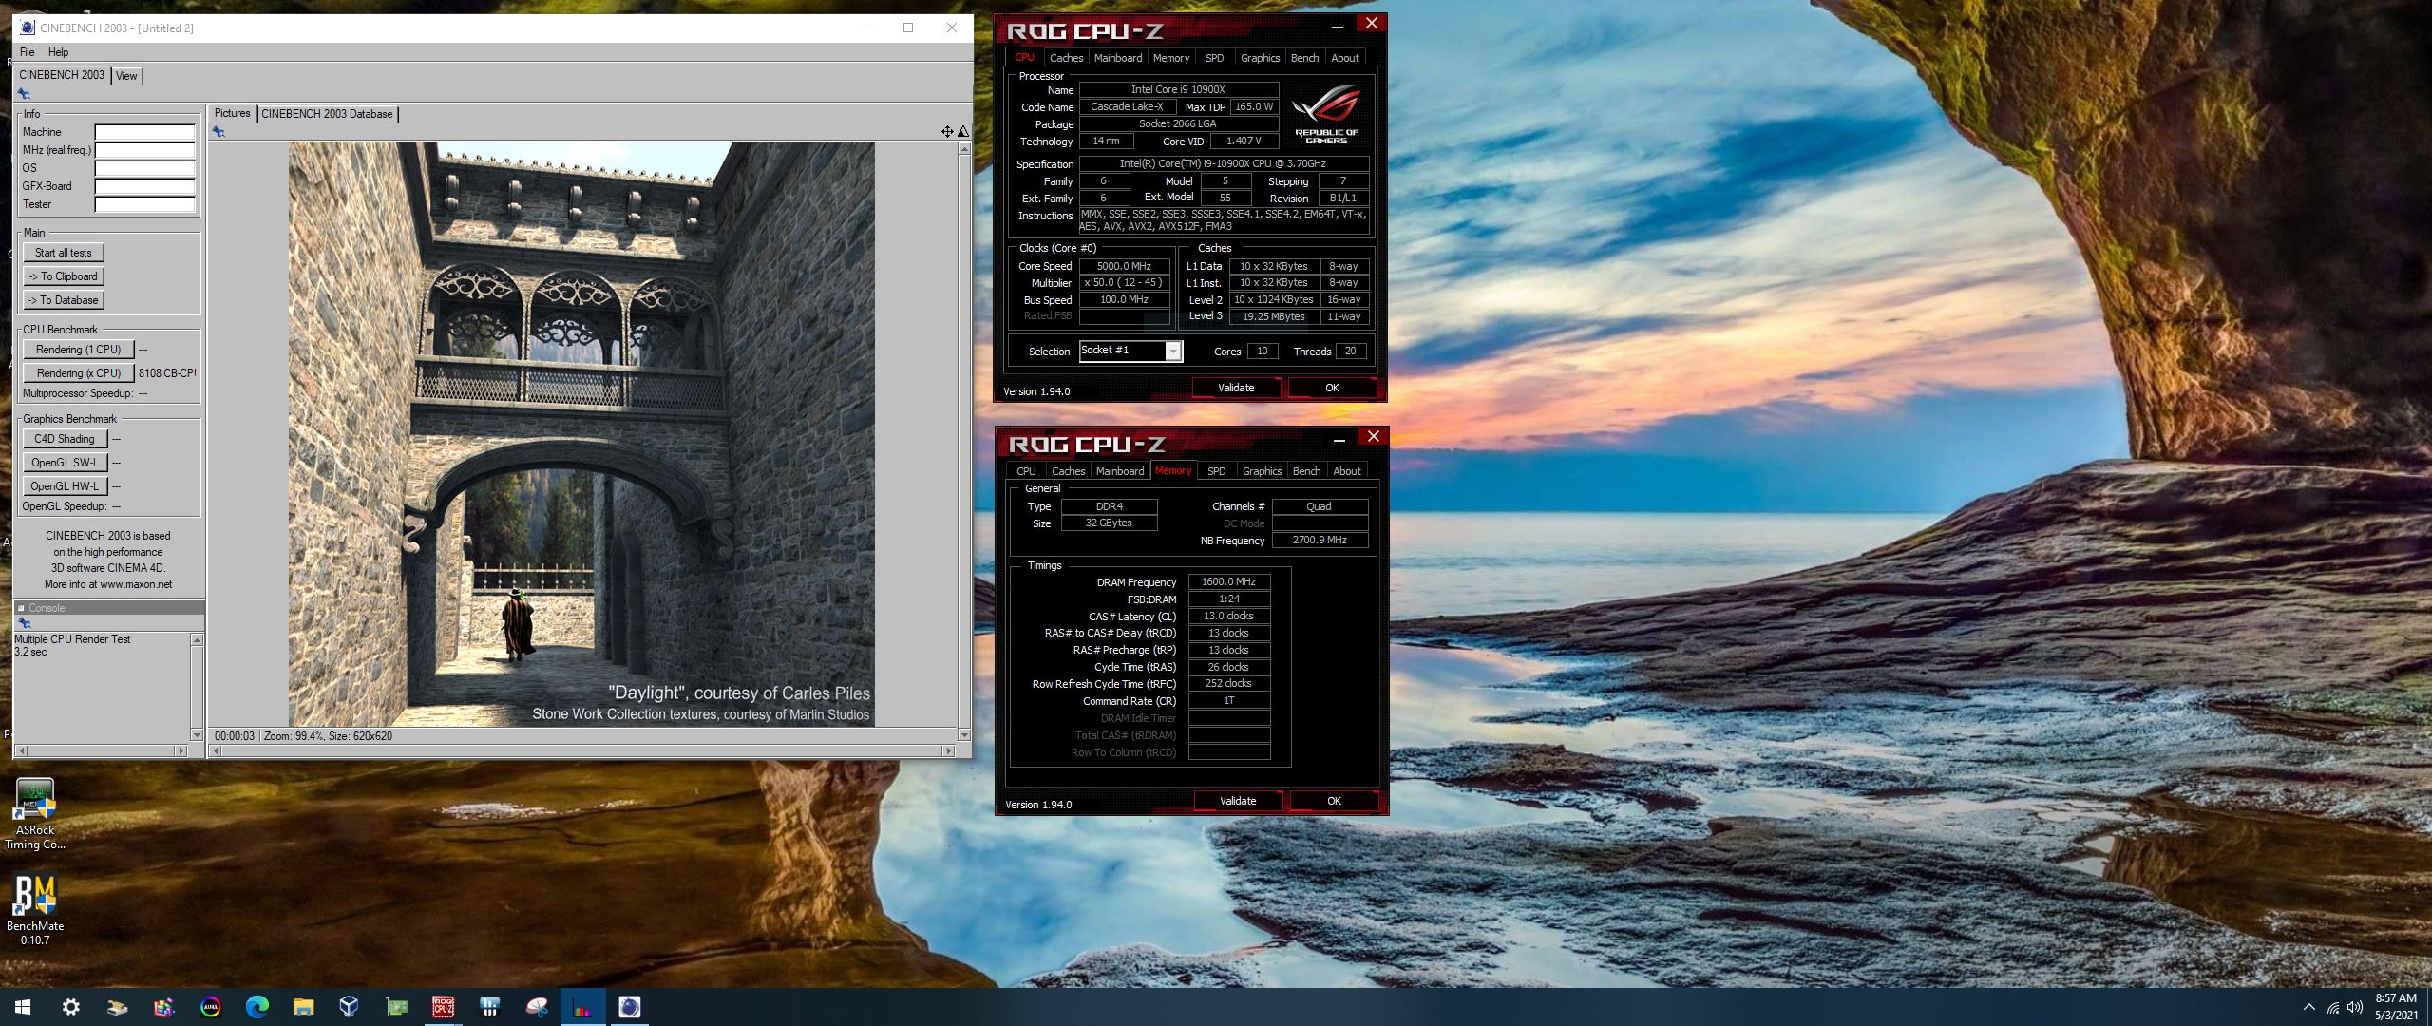Screen dimensions: 2432x1026
Task: Click the OS input field
Action: pyautogui.click(x=144, y=168)
